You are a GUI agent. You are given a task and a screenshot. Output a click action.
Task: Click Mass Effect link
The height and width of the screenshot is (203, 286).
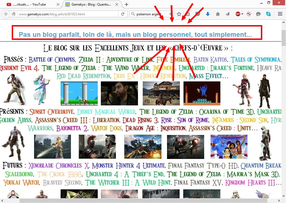pos(206,76)
